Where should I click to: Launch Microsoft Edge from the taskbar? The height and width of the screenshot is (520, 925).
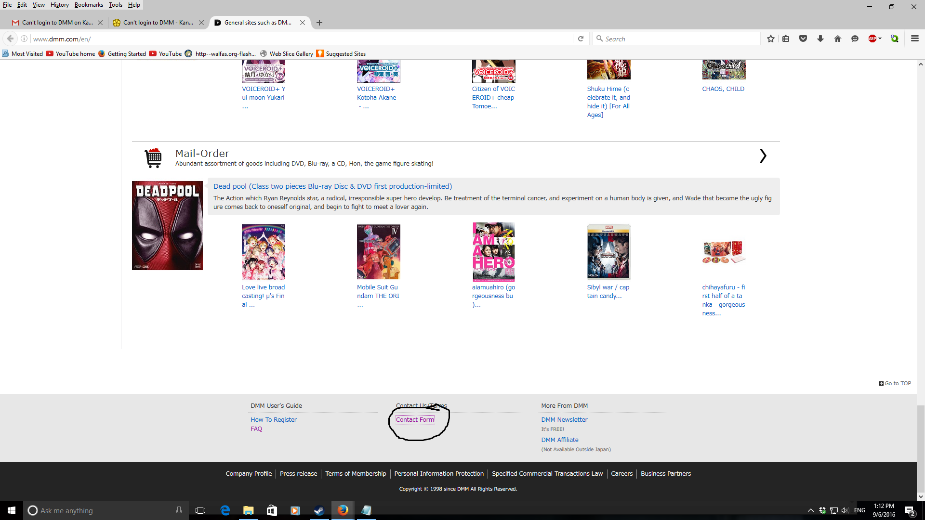point(225,510)
